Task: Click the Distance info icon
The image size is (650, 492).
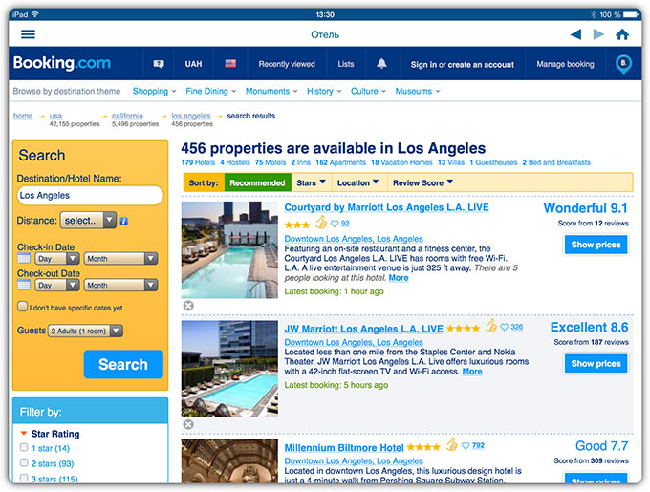Action: tap(123, 221)
